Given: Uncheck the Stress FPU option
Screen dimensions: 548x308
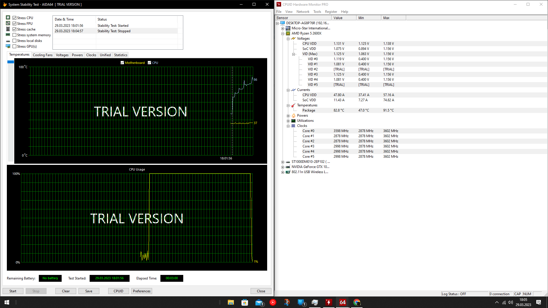Looking at the screenshot, I should [x=15, y=24].
